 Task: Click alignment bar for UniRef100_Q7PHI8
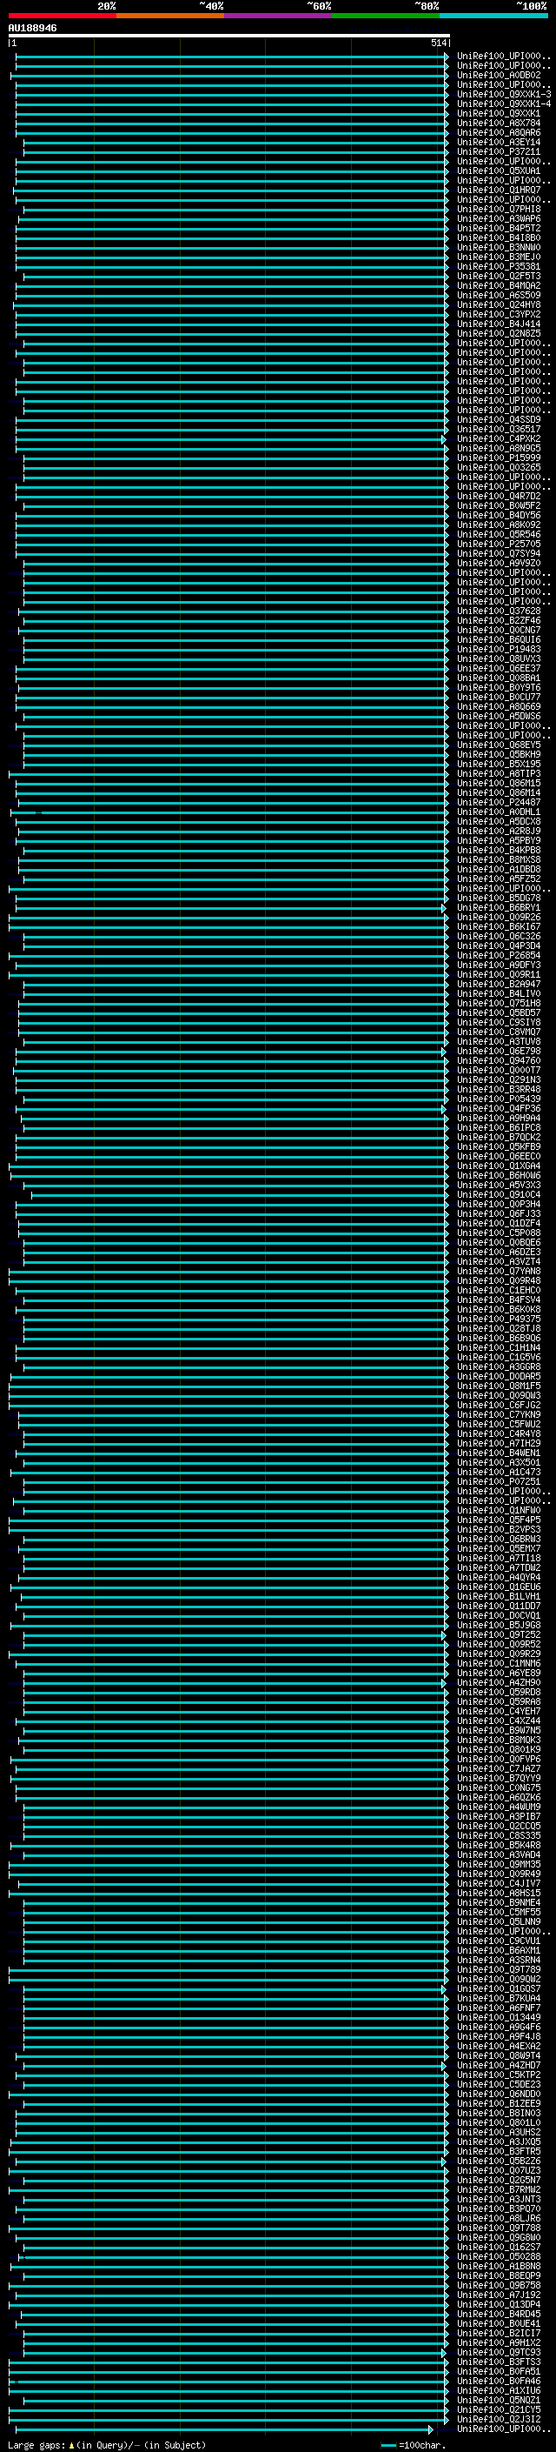pos(235,210)
